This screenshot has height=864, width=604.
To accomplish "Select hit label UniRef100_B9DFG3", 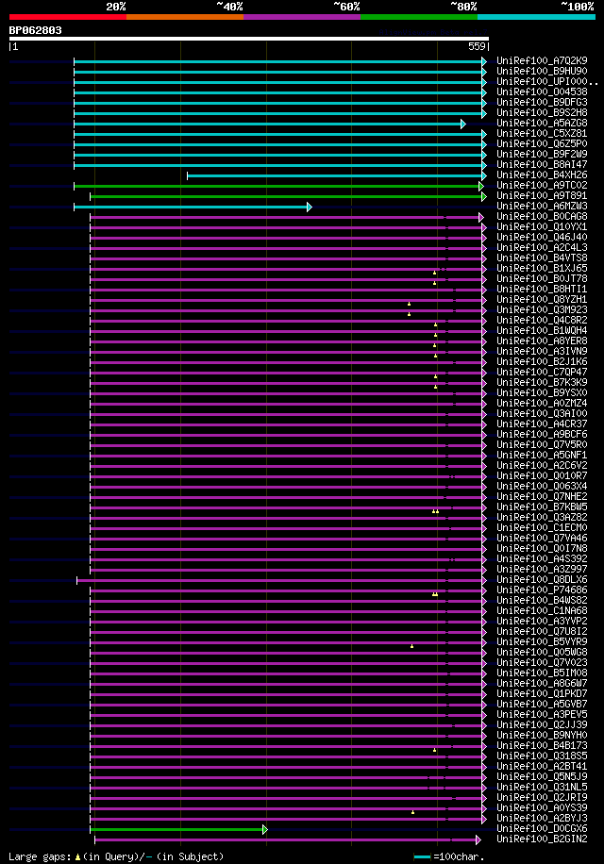I will [542, 102].
